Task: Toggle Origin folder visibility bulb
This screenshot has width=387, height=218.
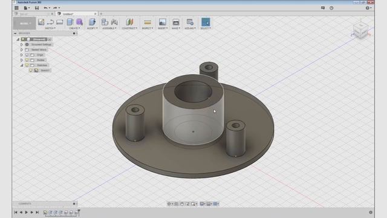Action: (27, 55)
